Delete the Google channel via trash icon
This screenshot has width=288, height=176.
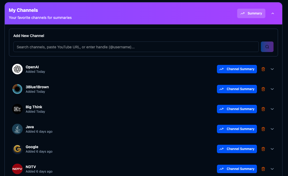click(263, 149)
